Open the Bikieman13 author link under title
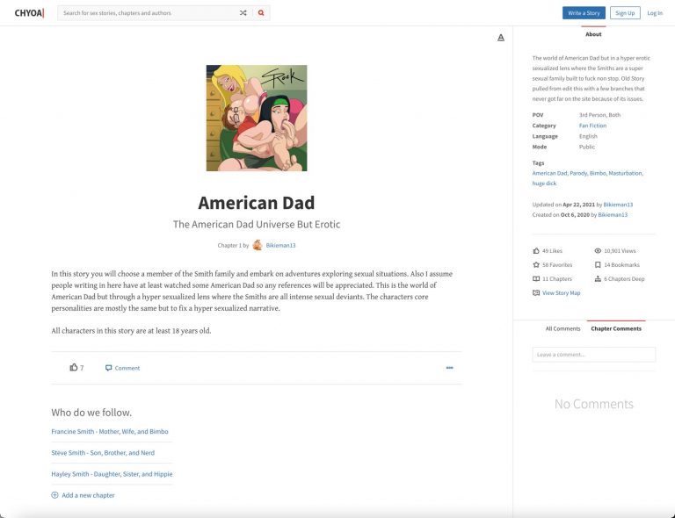This screenshot has height=518, width=675. coord(280,246)
